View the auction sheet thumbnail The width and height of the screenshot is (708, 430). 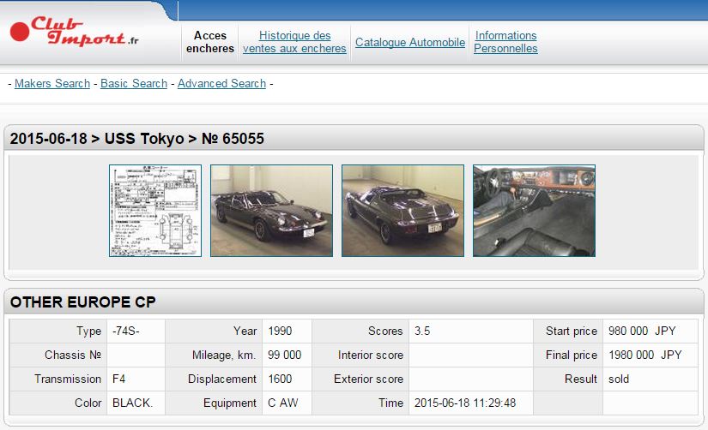click(155, 211)
